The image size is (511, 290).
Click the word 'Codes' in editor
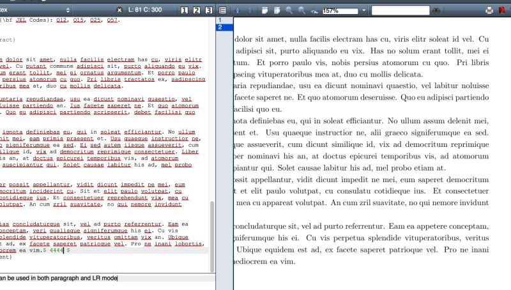pyautogui.click(x=38, y=20)
